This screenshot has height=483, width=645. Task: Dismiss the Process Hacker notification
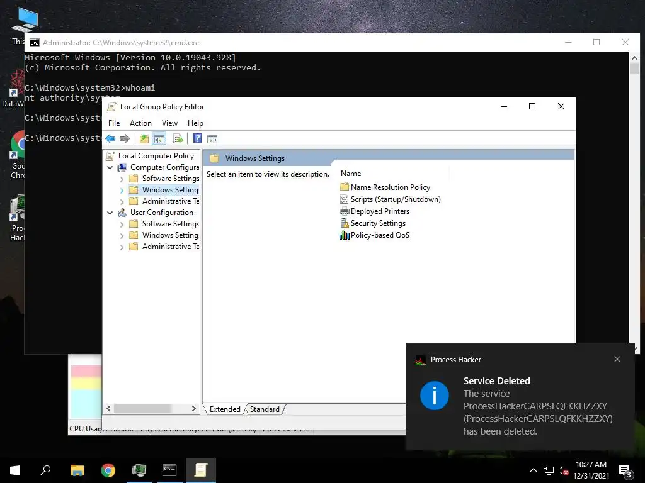pyautogui.click(x=617, y=359)
